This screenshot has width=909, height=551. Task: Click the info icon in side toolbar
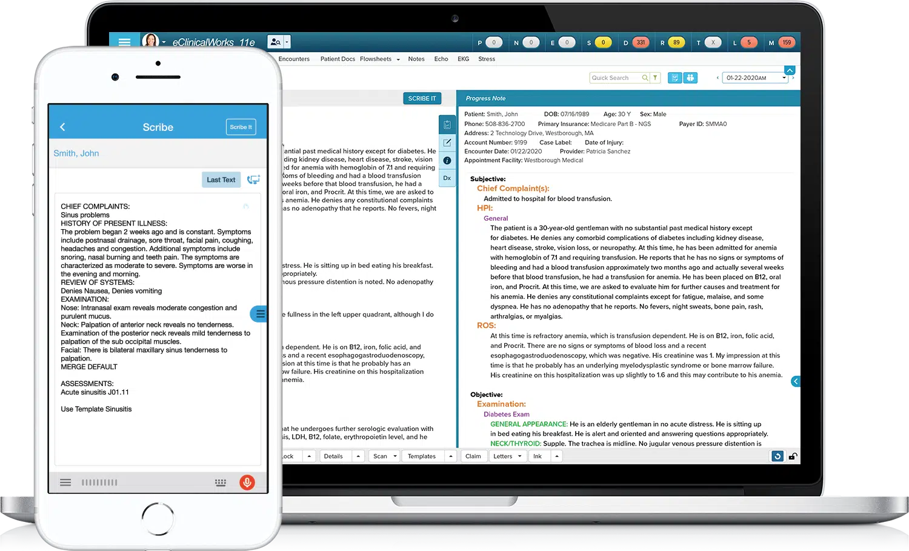tap(447, 161)
